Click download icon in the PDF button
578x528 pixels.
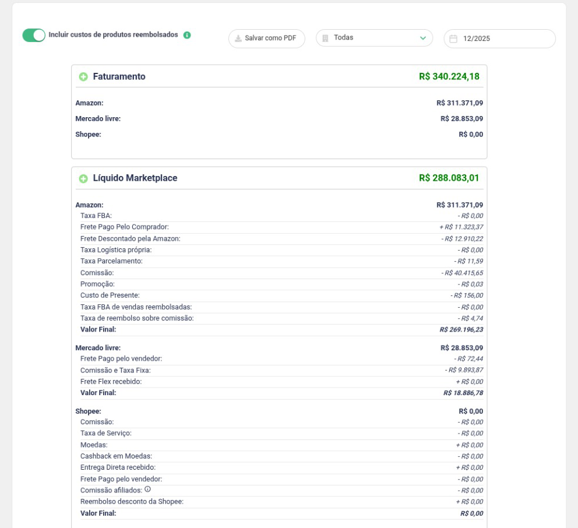point(238,38)
